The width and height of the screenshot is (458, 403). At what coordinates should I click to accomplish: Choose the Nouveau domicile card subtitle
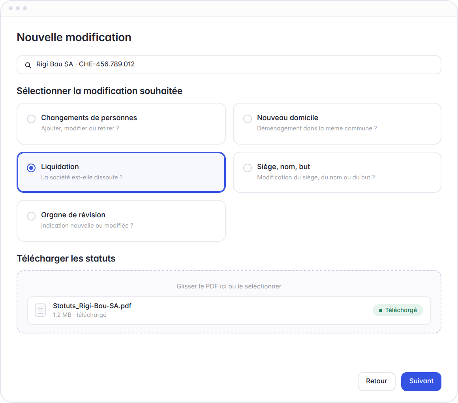[x=317, y=128]
